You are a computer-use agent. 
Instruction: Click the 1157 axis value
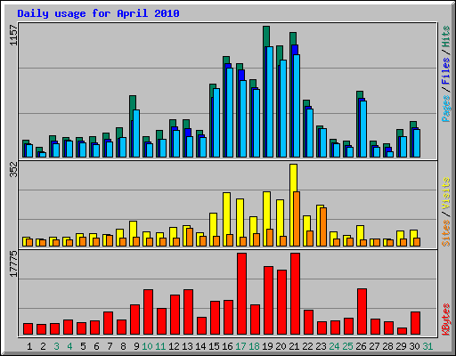[13, 36]
